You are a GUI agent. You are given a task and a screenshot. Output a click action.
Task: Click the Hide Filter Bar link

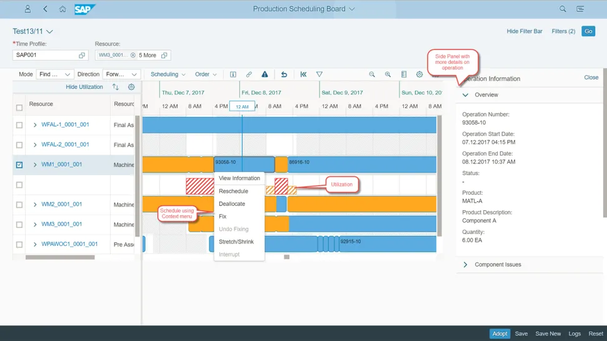524,31
